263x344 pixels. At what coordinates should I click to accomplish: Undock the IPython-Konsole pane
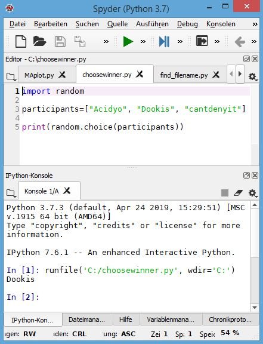246,175
